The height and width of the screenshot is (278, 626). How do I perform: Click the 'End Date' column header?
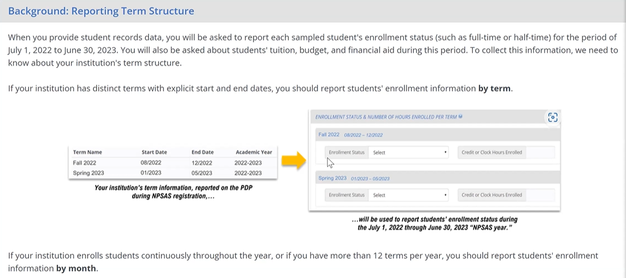click(202, 152)
